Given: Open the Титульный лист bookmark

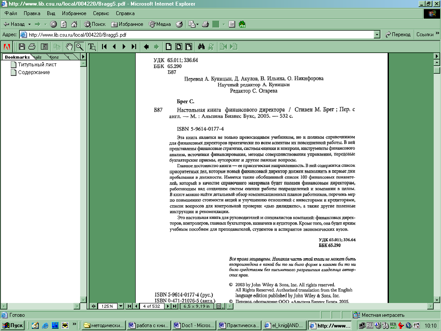Looking at the screenshot, I should click(x=37, y=65).
